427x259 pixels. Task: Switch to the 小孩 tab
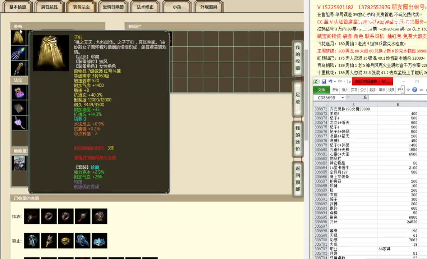pos(177,7)
